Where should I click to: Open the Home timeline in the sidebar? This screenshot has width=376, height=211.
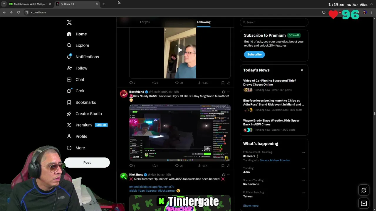coord(77,34)
